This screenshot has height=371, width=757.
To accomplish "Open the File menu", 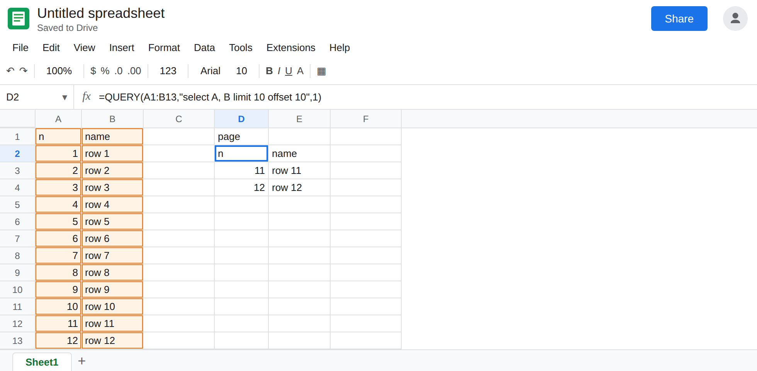I will [x=20, y=48].
